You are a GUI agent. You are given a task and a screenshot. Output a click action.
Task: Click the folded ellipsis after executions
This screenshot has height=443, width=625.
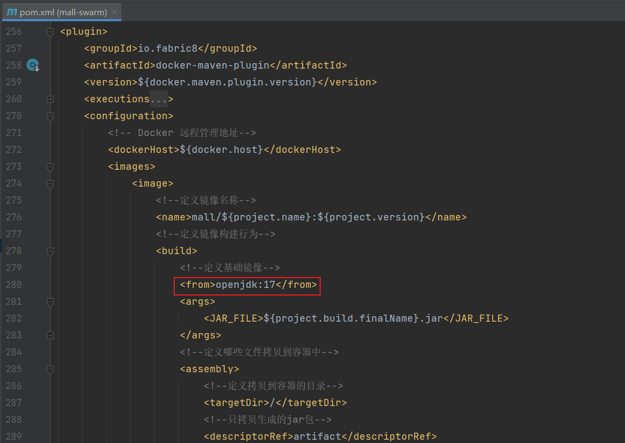pos(158,99)
